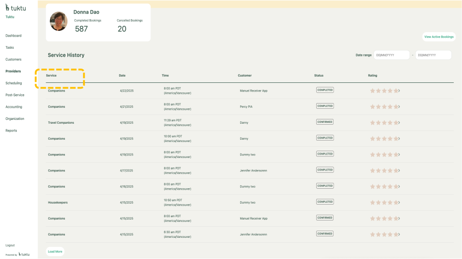
Task: Click the Powered by Tuktu footer logo
Action: pyautogui.click(x=24, y=254)
